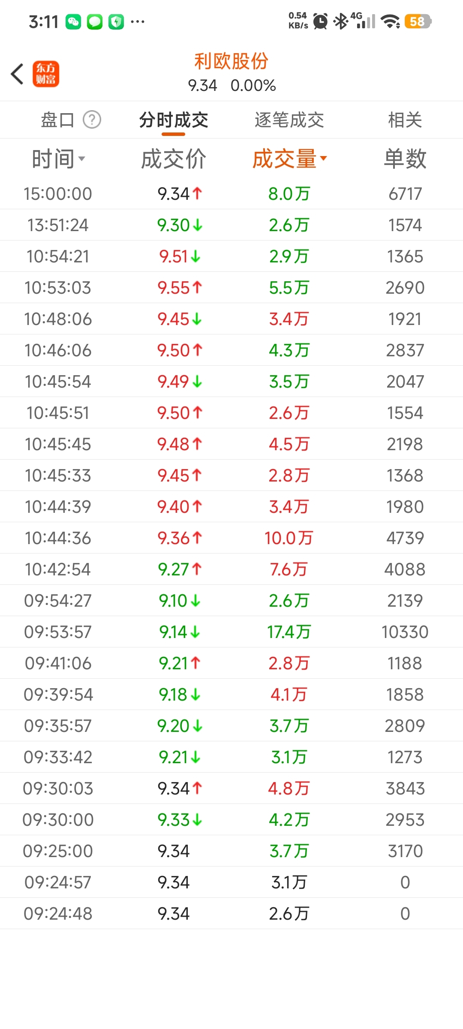Tap the 成交价 column header
Screen dimensions: 463x1029
click(174, 159)
